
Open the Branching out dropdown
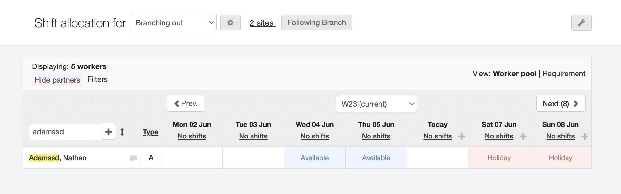click(x=173, y=23)
